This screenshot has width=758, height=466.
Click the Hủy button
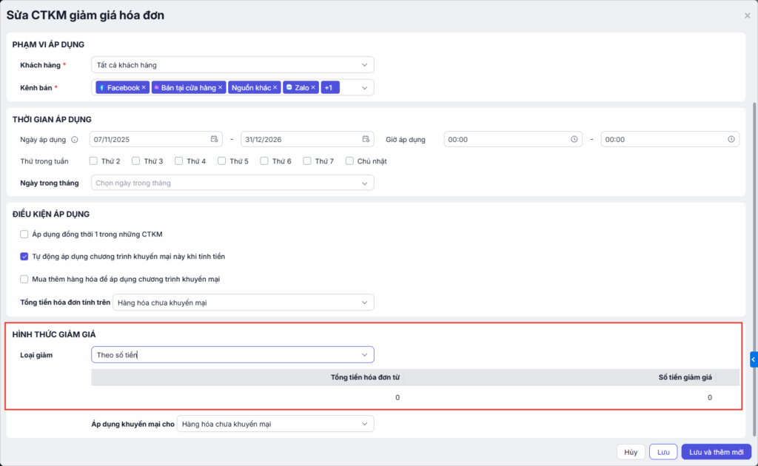tap(630, 452)
